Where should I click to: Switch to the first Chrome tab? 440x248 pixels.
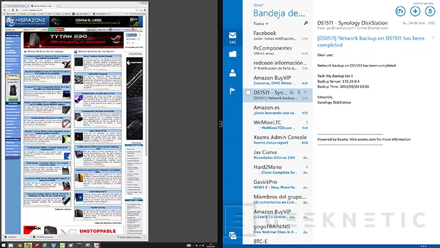pyautogui.click(x=16, y=6)
